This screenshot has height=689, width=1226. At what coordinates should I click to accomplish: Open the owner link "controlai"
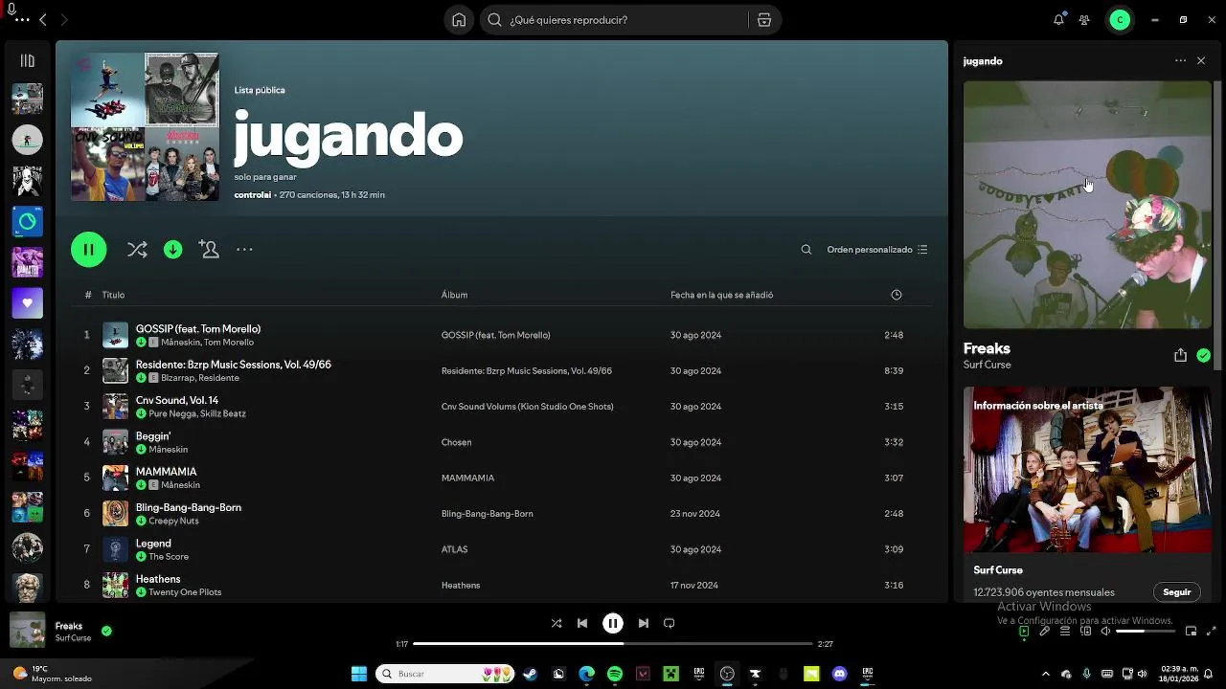click(x=253, y=195)
